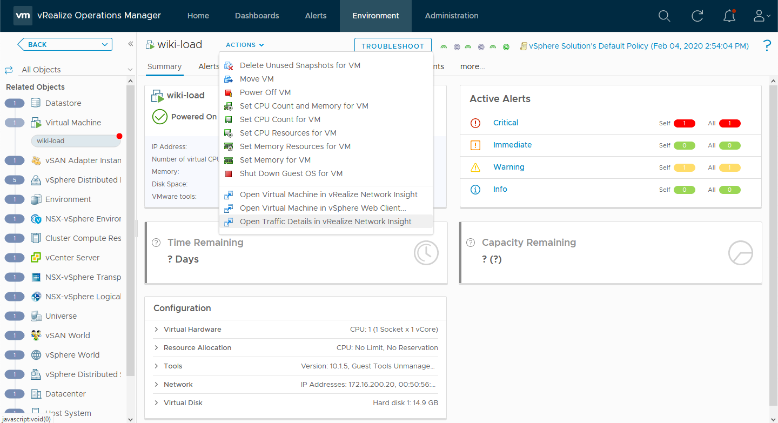Select NSX-vSphere Logical item in sidebar

83,297
